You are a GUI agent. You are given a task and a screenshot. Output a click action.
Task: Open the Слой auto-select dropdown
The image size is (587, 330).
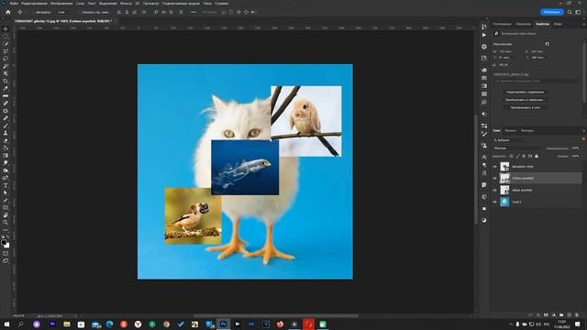[63, 12]
